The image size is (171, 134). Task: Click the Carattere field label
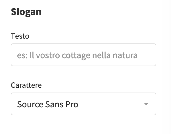(26, 85)
